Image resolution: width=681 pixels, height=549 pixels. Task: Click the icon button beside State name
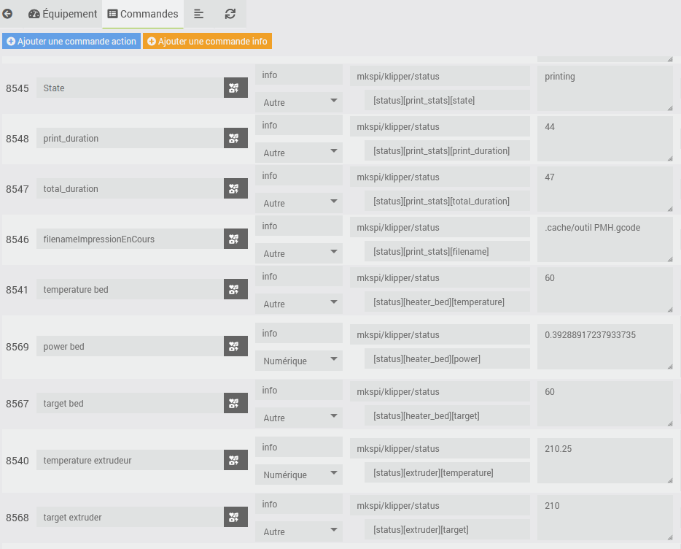(236, 88)
